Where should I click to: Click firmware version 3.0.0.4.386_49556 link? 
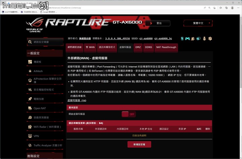coord(117,39)
